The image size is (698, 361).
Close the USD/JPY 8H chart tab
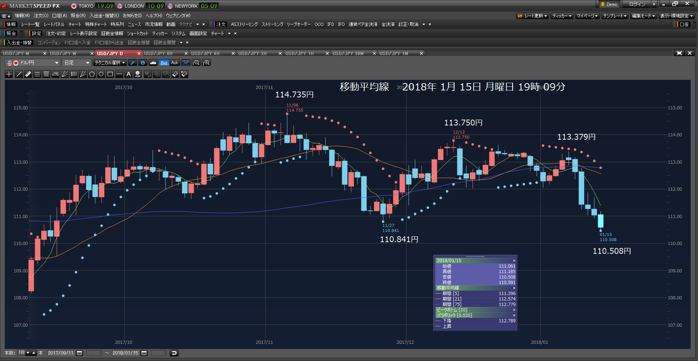coord(186,54)
